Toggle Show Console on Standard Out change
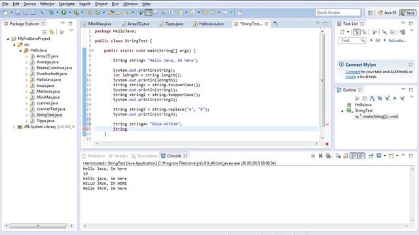 354,156
